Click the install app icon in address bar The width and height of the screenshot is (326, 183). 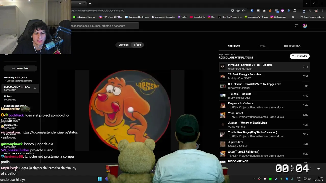pos(233,11)
